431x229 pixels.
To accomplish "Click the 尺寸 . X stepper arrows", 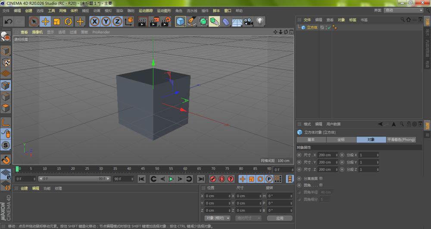I will [337, 155].
